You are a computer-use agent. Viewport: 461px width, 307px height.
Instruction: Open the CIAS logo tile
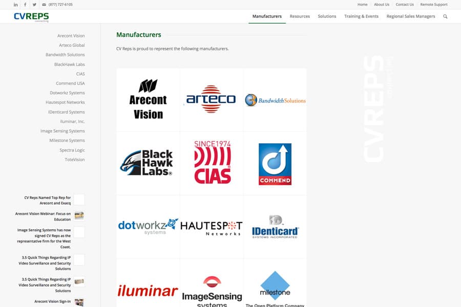pos(212,163)
